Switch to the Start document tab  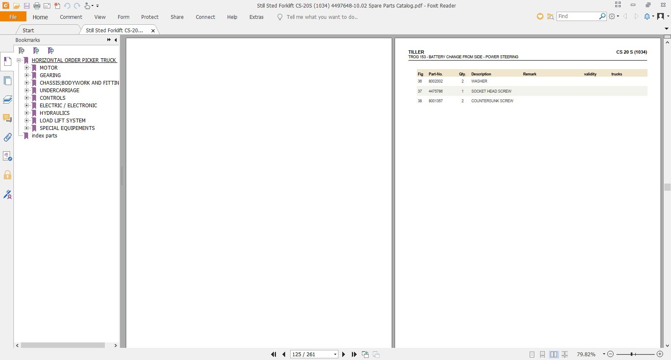click(x=28, y=30)
